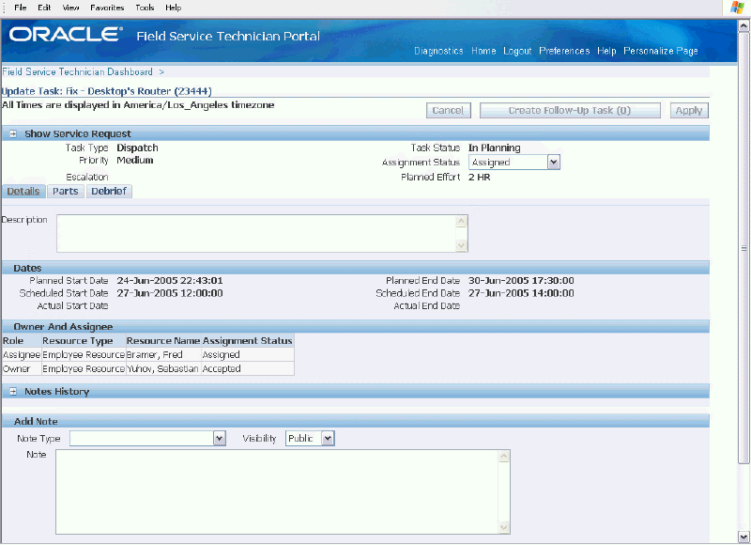This screenshot has height=545, width=751.
Task: Switch to the Details tab
Action: 23,191
